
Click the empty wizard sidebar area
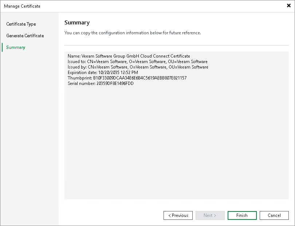pyautogui.click(x=29, y=128)
